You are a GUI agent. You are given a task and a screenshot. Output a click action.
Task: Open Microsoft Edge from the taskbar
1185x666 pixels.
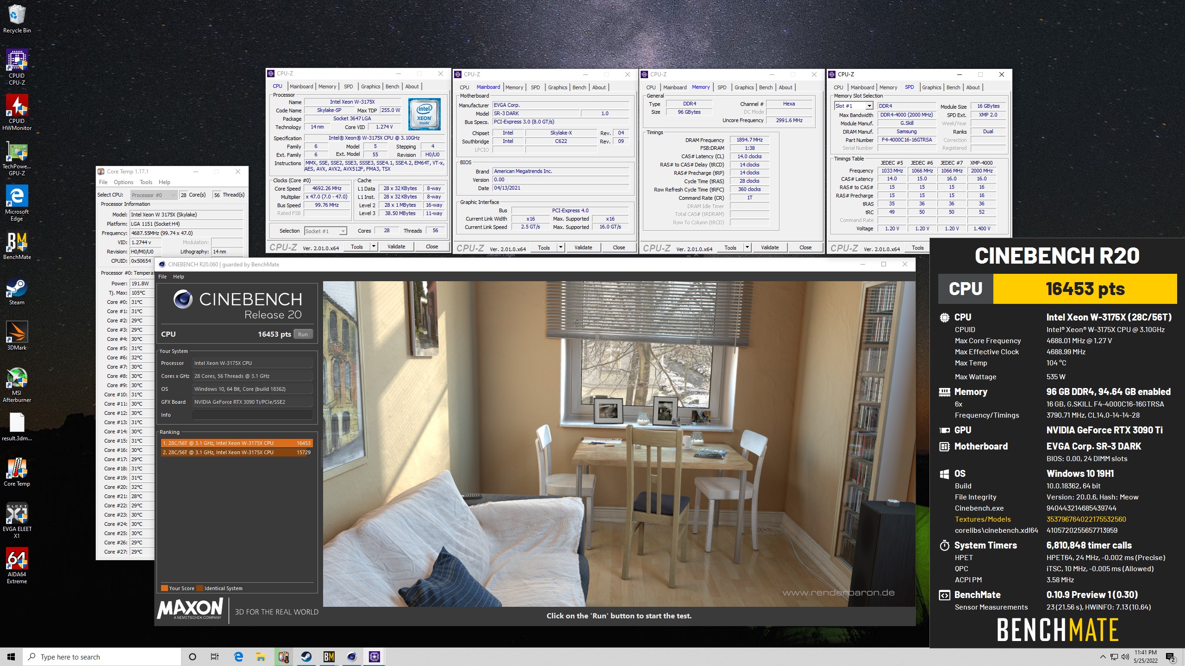(x=238, y=657)
